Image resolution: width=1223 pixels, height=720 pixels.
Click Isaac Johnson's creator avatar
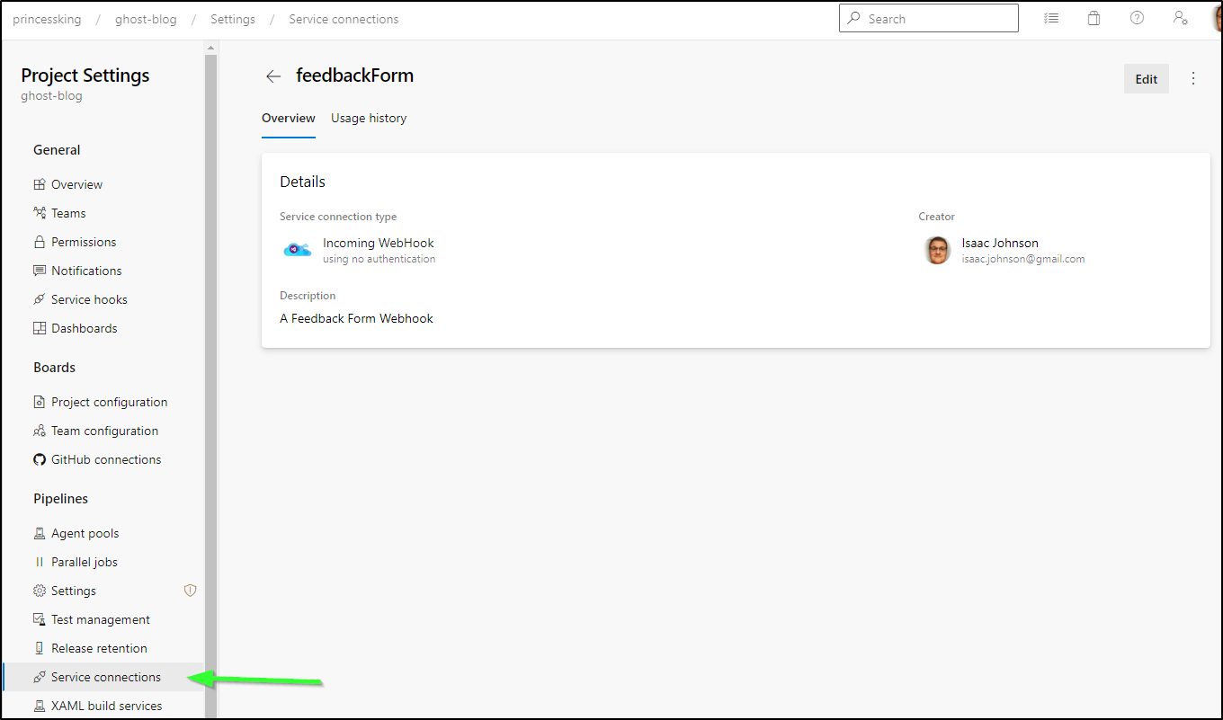click(x=937, y=250)
